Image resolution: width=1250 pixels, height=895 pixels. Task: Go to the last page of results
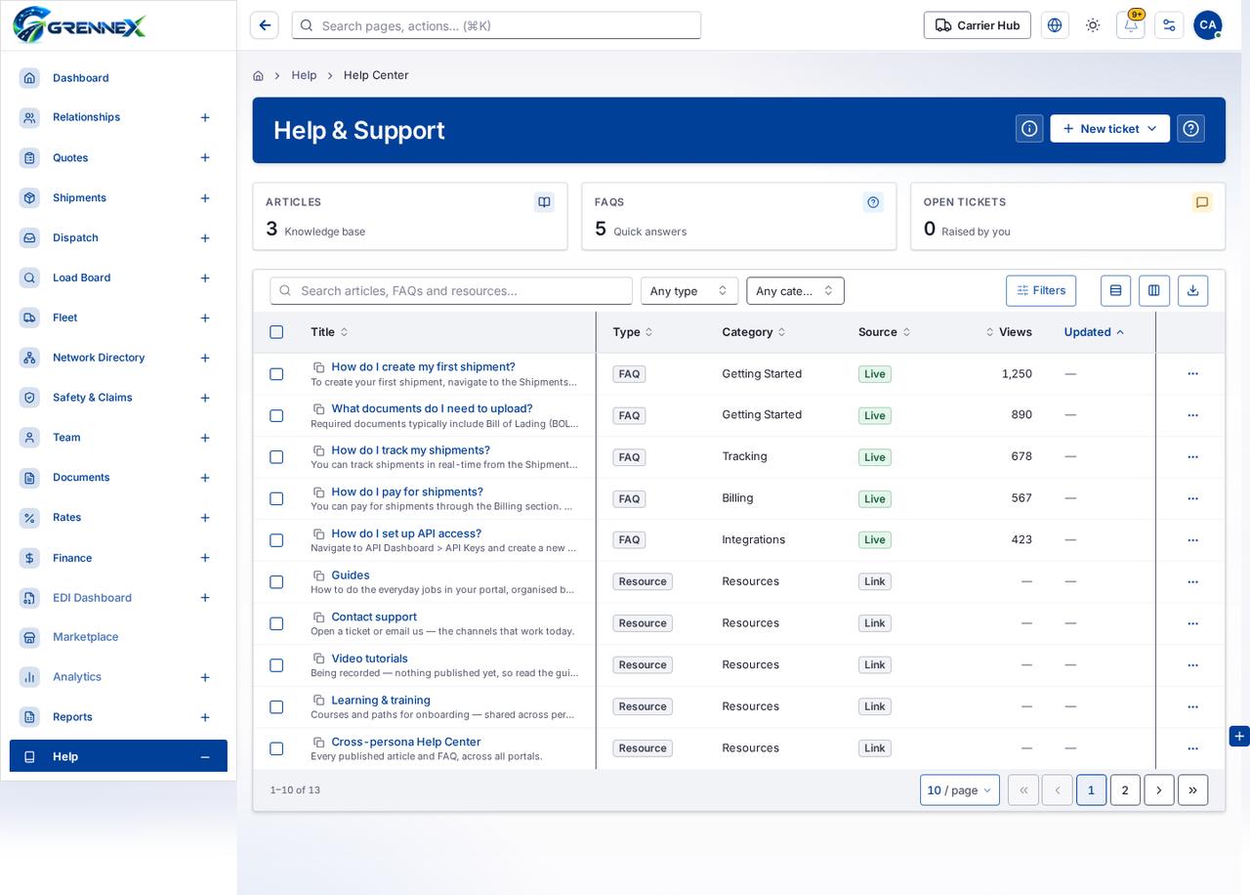1192,790
